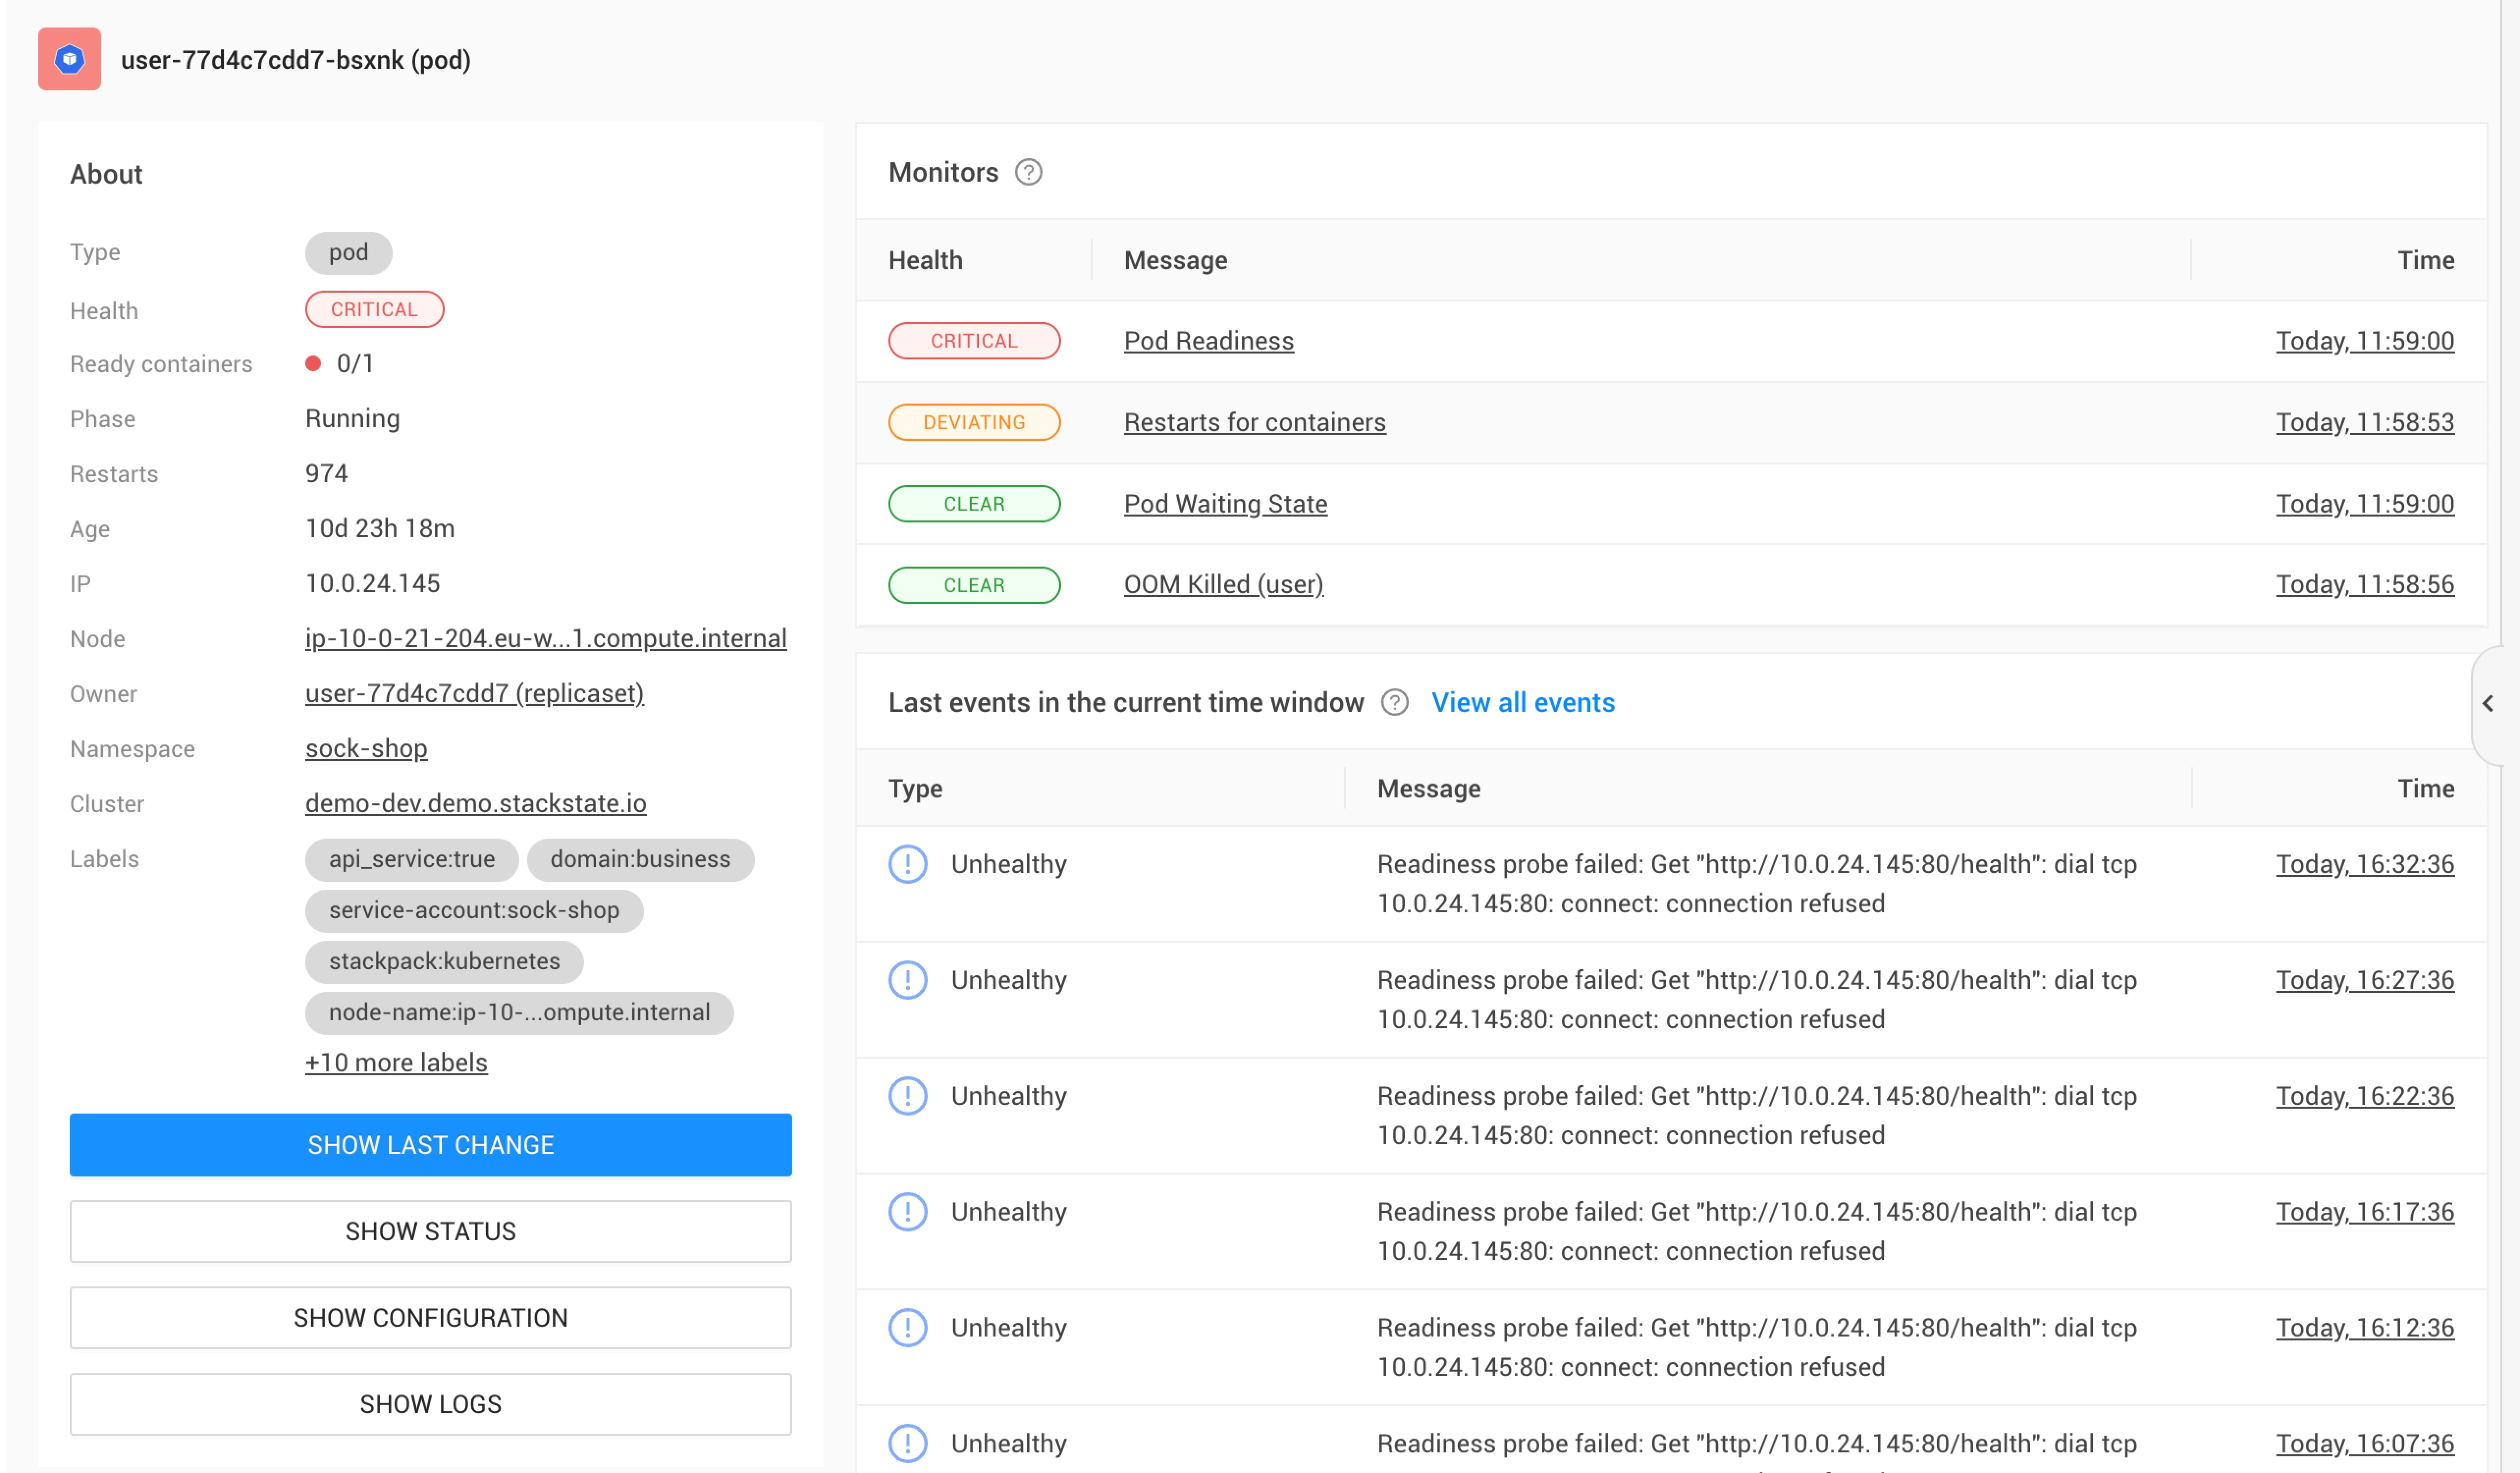2520x1473 pixels.
Task: Click the alert icon for Unhealthy event 16:12:36
Action: [x=907, y=1328]
